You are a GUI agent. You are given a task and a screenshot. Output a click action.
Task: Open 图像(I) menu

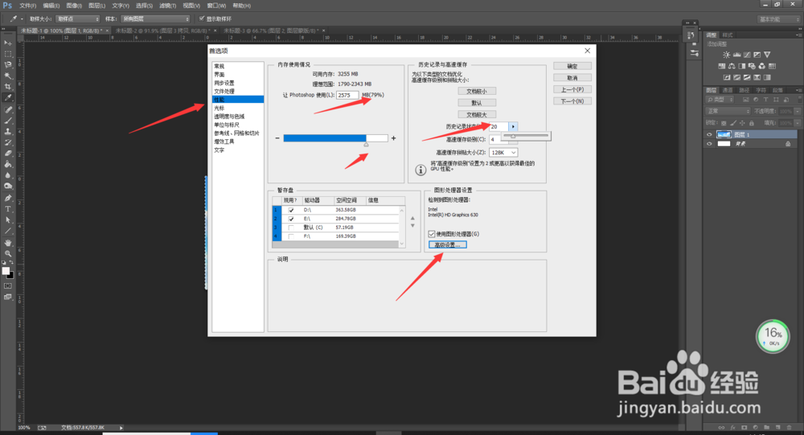[x=74, y=6]
